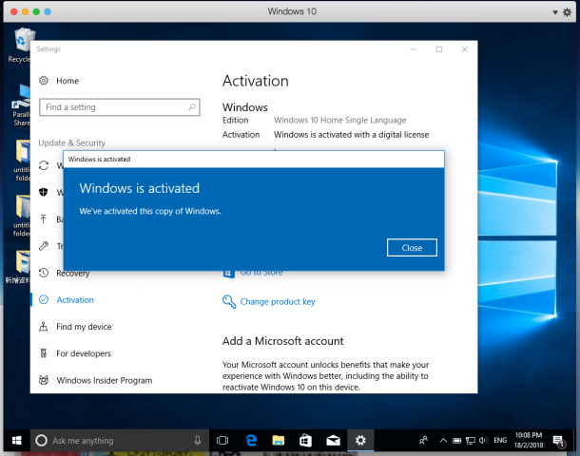Click the volume speaker tray icon

pos(483,440)
